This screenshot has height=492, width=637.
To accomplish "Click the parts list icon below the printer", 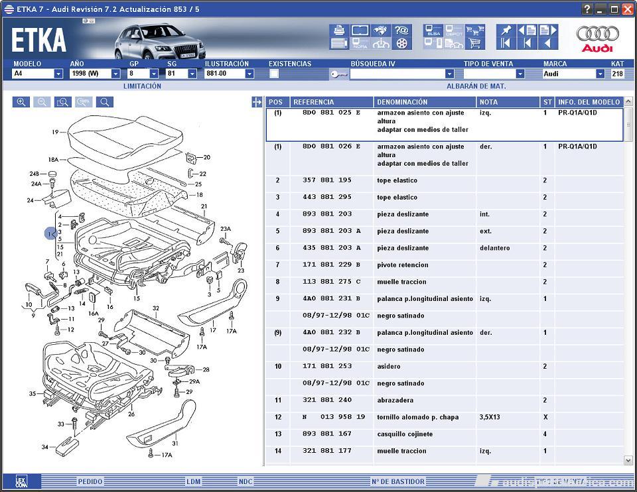I will tap(339, 44).
